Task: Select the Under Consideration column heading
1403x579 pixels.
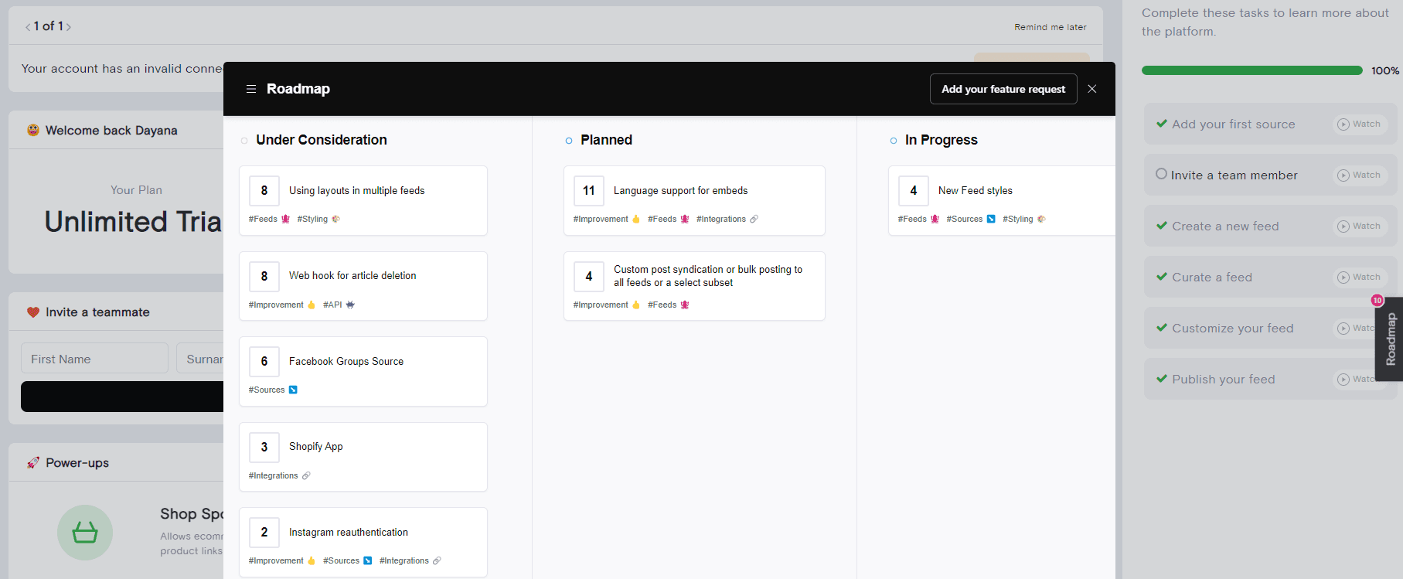Action: pos(322,140)
